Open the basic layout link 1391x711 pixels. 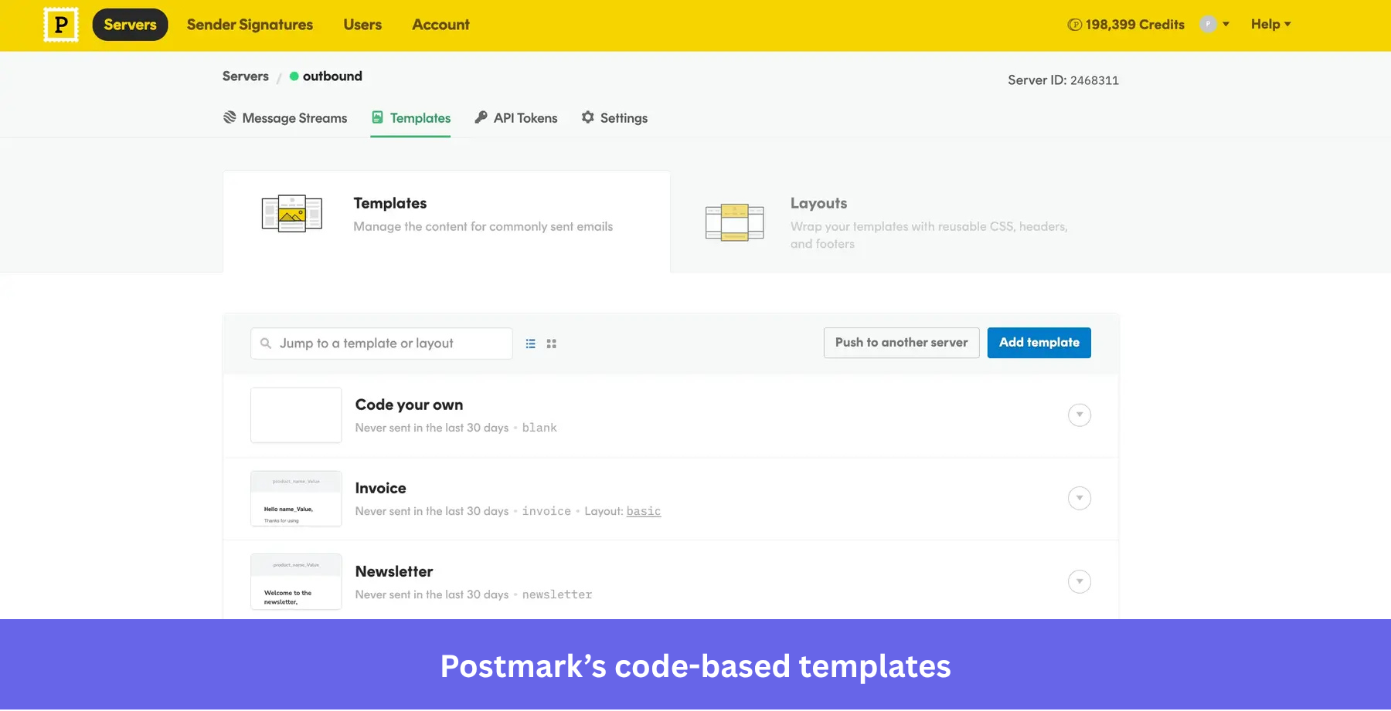644,511
